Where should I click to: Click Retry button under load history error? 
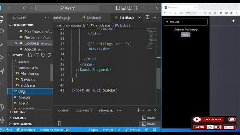(x=185, y=35)
